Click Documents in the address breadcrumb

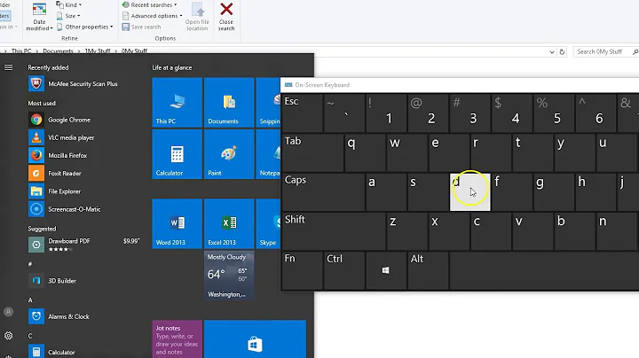(x=58, y=51)
